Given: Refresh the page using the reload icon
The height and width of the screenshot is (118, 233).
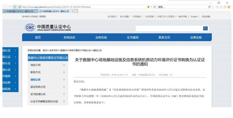Looking at the screenshot, I should 155,7.
